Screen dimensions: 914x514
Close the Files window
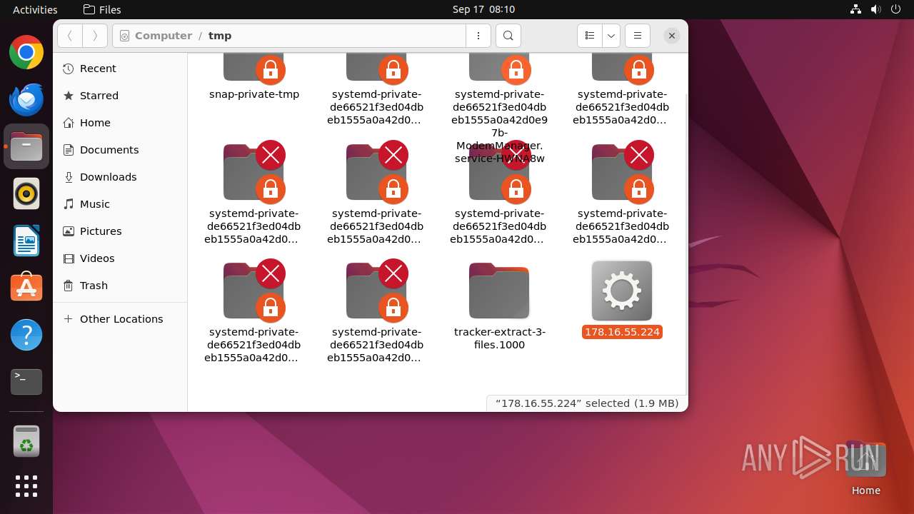pos(672,36)
